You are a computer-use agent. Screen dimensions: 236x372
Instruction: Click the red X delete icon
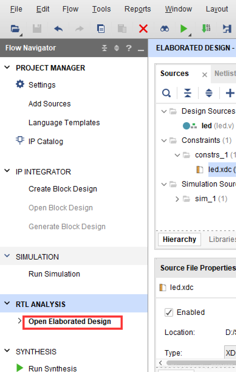pyautogui.click(x=143, y=29)
